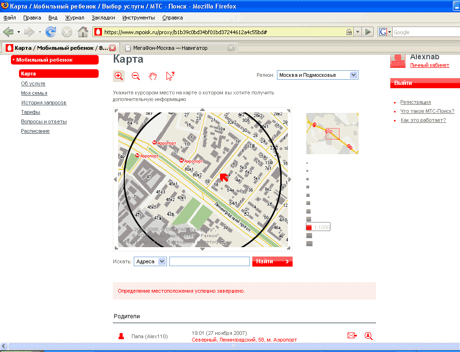Click the security lock icon in address bar
Screen dimensions: 460x352
(349, 32)
